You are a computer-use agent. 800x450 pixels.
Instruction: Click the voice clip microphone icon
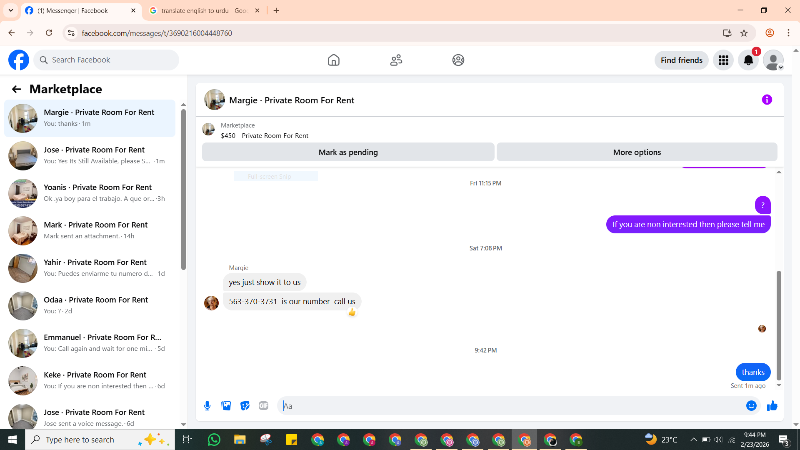pyautogui.click(x=207, y=406)
